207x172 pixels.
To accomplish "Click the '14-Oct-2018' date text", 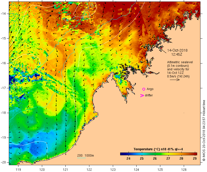I will [177, 50].
